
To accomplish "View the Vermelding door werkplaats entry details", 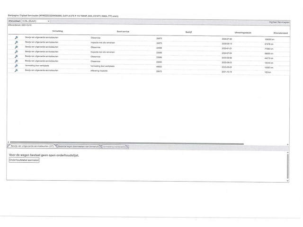I will tap(16, 66).
